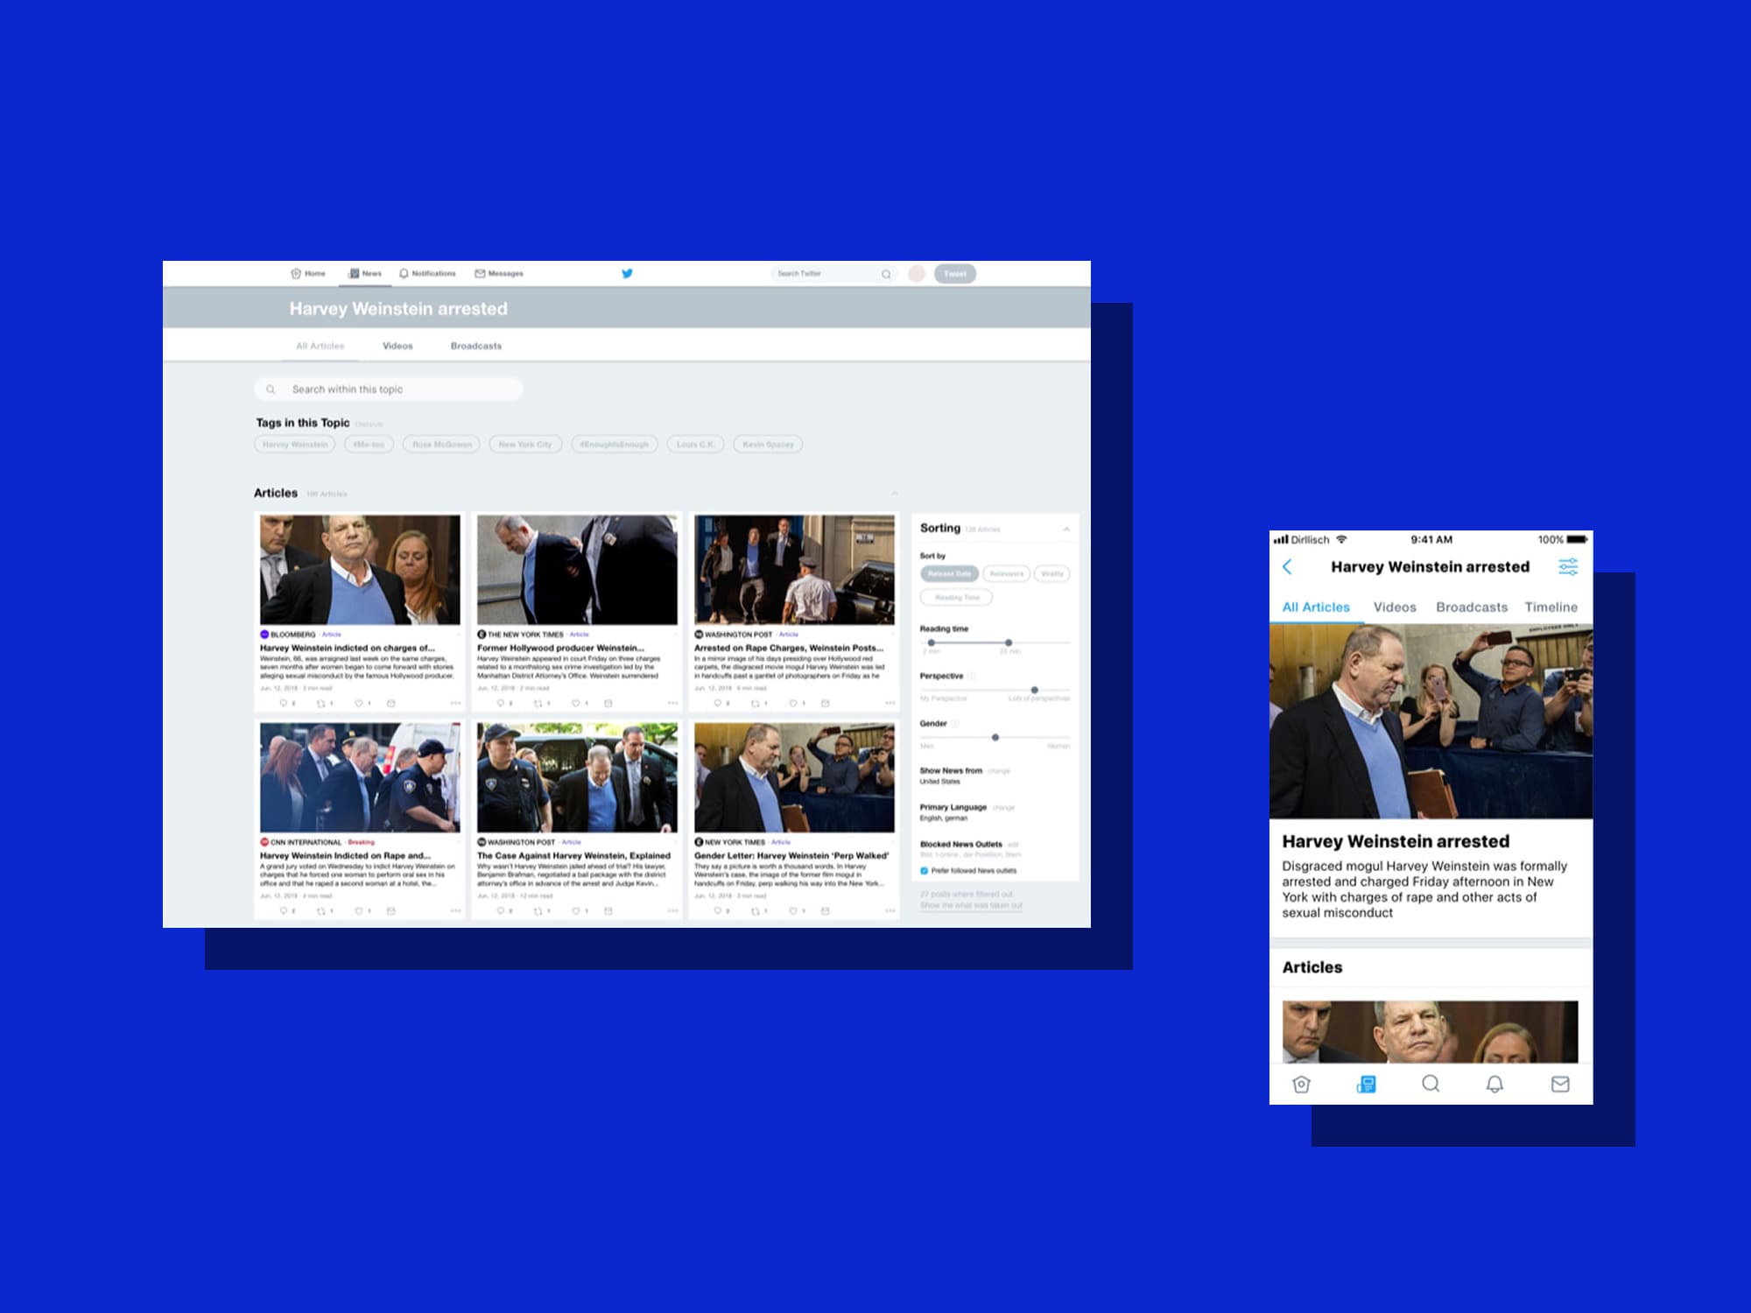Reply to the Bloomberg article card
This screenshot has width=1751, height=1313.
point(283,703)
